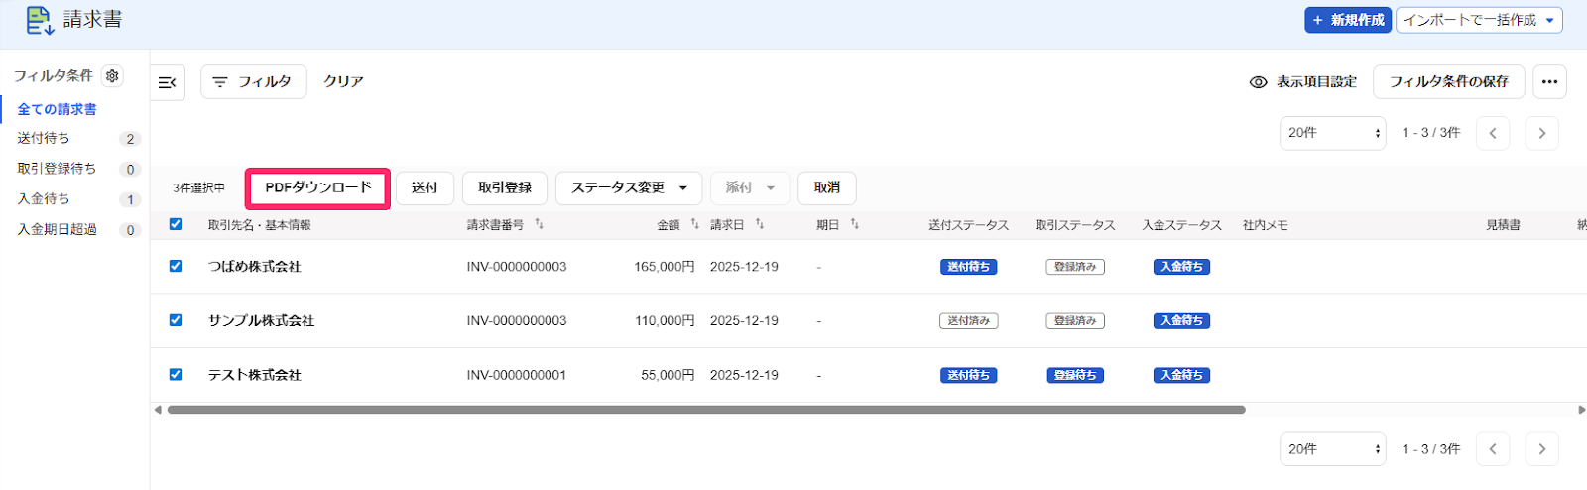
Task: Click 送付待ち badge in つばめ株式会社 row
Action: click(968, 267)
